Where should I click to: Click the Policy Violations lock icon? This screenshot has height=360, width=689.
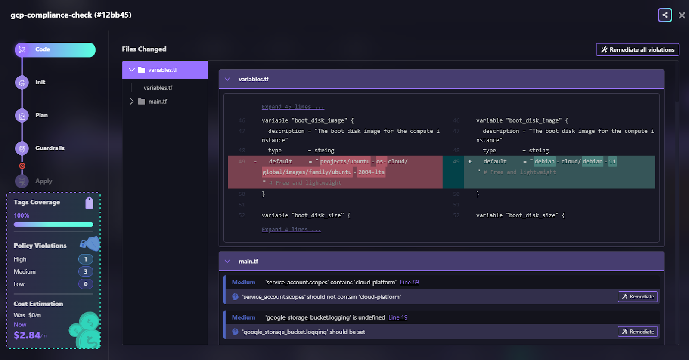point(90,243)
